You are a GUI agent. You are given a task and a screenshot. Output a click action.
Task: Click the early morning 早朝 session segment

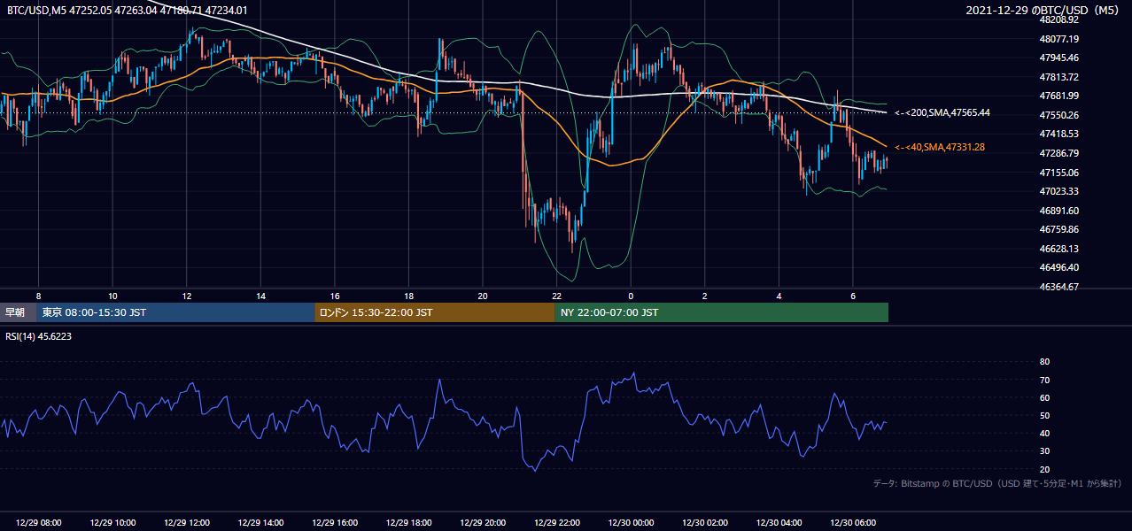(19, 312)
